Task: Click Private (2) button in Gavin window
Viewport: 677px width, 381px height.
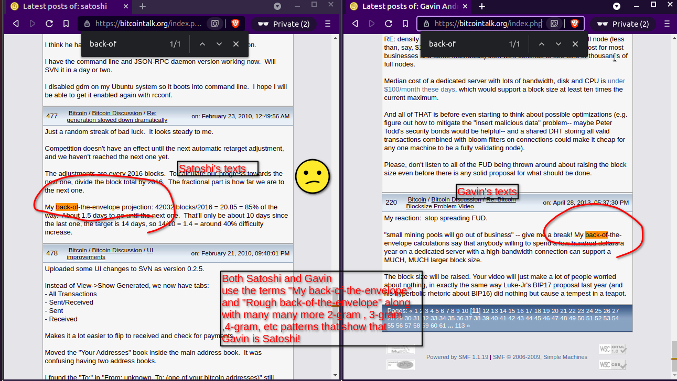Action: 622,24
